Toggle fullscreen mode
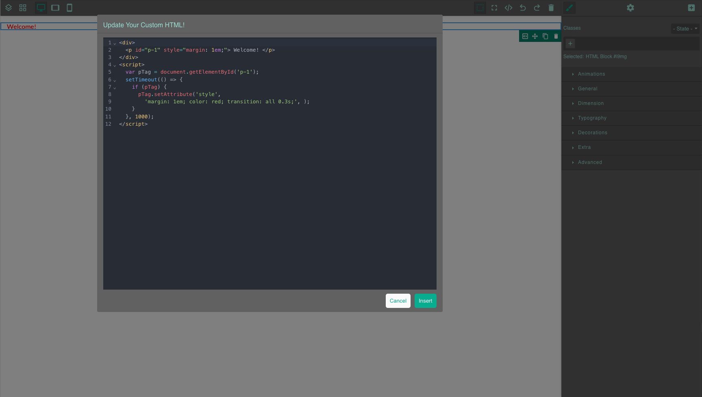The width and height of the screenshot is (702, 397). point(494,8)
